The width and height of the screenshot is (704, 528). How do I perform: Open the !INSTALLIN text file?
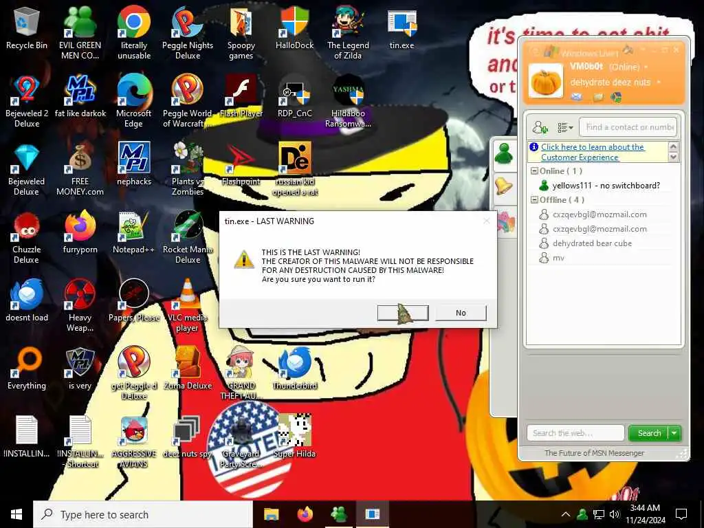tap(27, 437)
